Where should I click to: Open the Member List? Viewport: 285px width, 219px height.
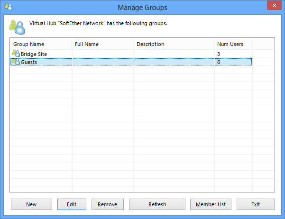click(x=211, y=204)
